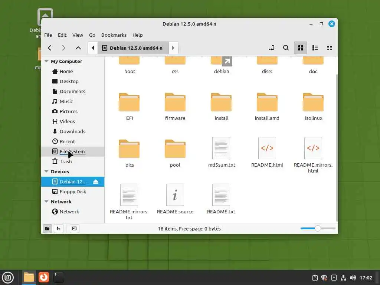
Task: Open Home in sidebar
Action: pos(73,71)
